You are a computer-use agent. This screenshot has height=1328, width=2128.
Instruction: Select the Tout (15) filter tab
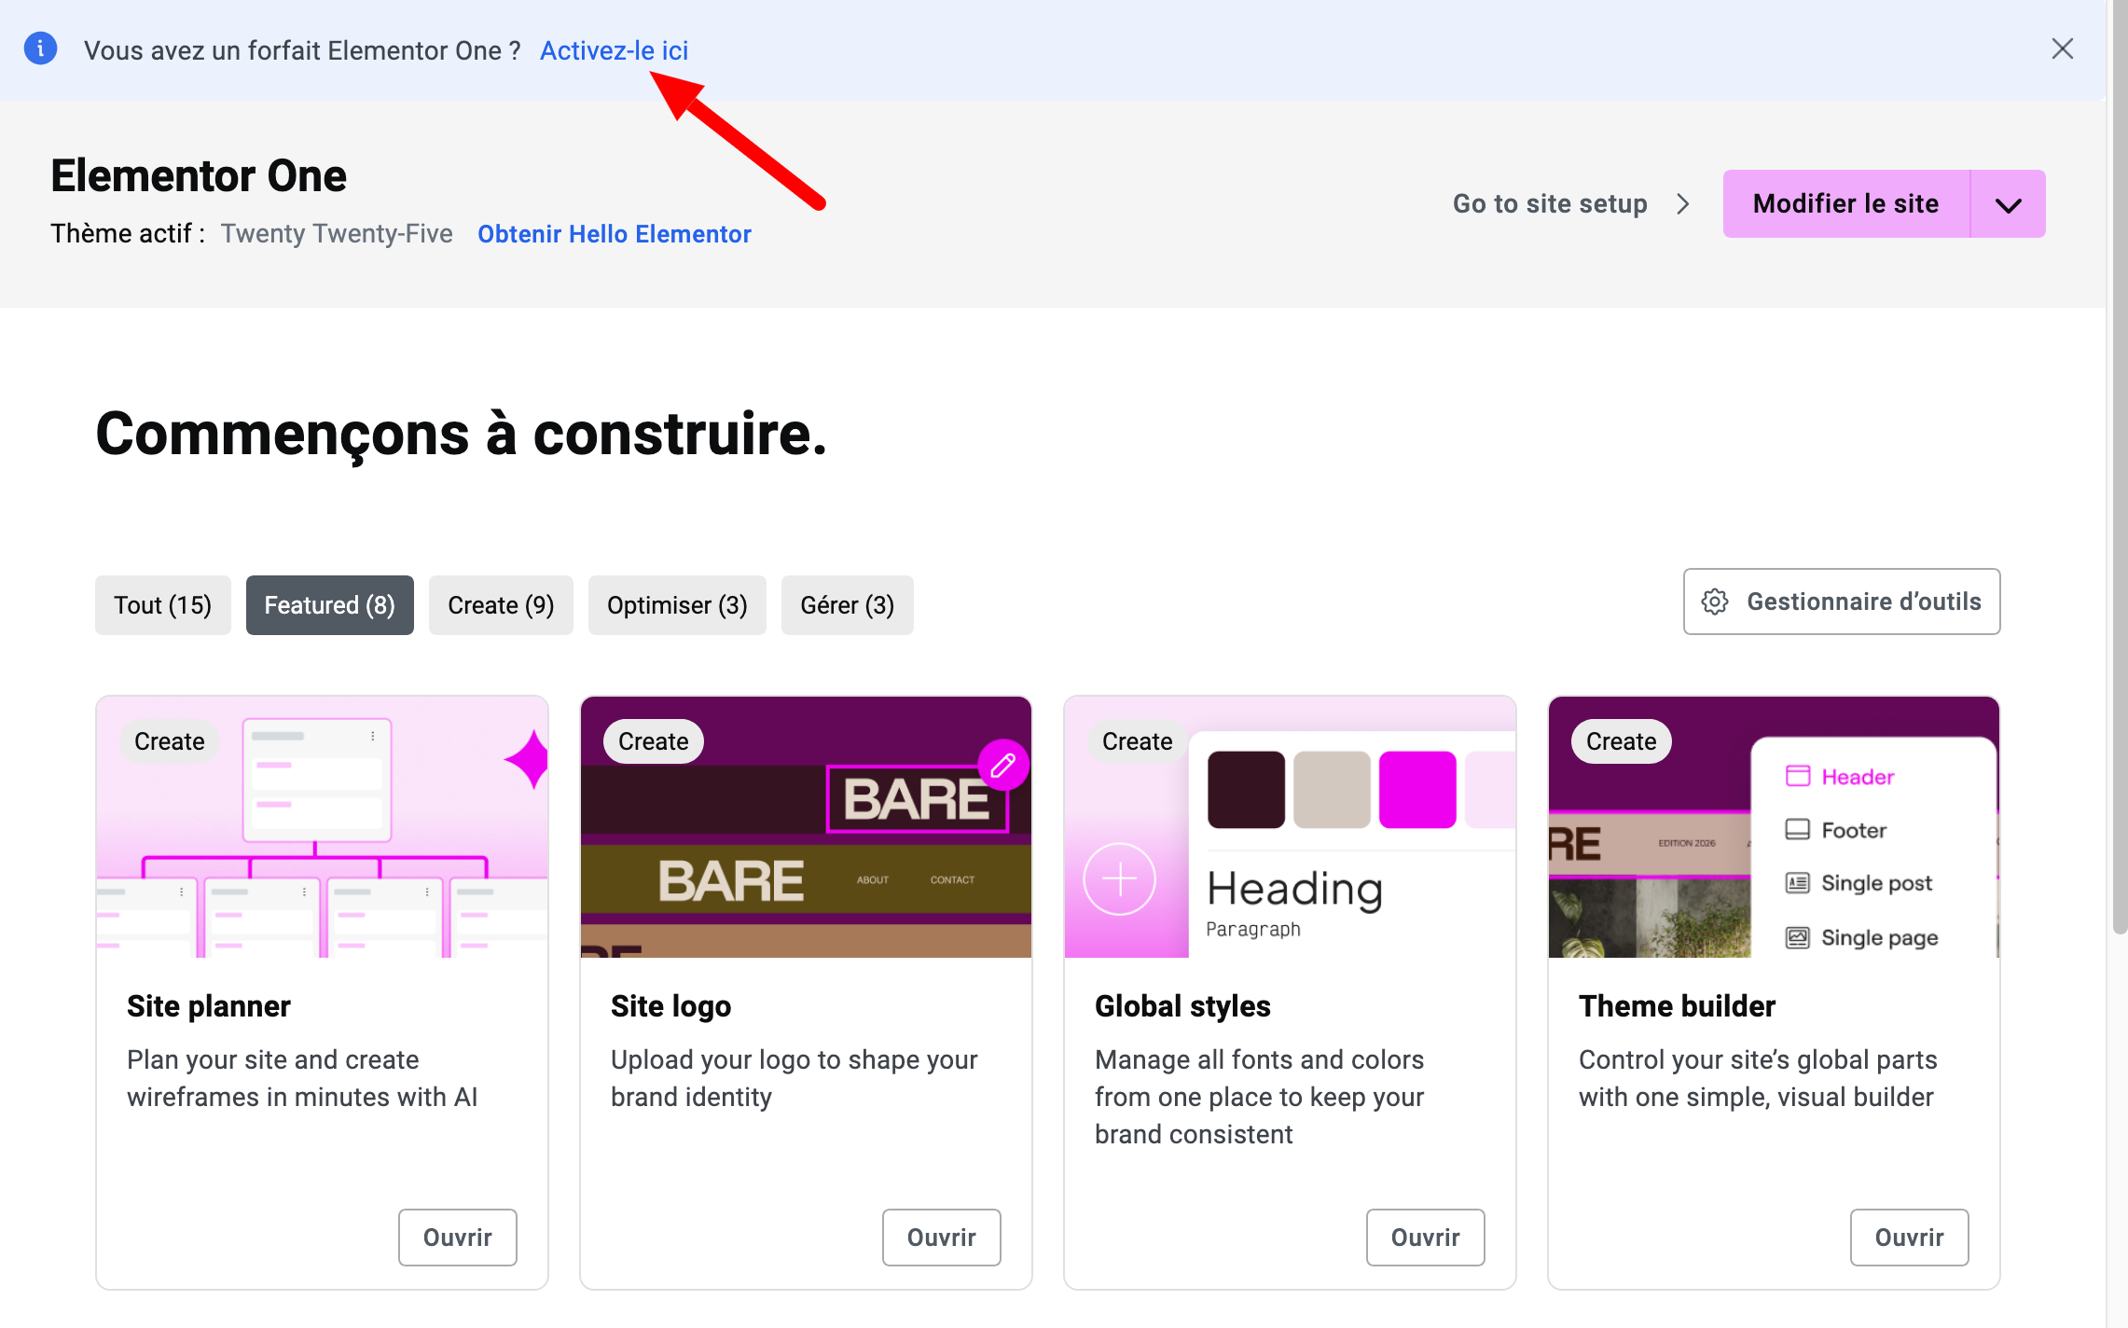[x=163, y=605]
